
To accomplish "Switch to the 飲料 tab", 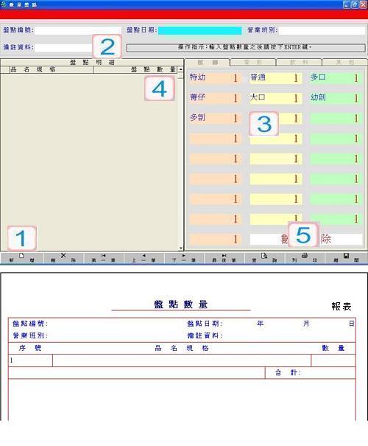I will 299,62.
